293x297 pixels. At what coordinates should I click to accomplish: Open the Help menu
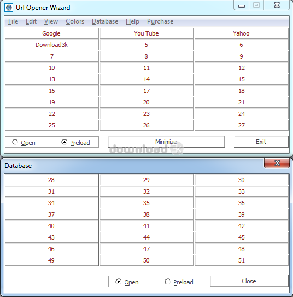[x=132, y=21]
